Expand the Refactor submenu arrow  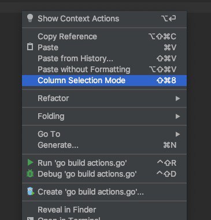click(x=177, y=99)
